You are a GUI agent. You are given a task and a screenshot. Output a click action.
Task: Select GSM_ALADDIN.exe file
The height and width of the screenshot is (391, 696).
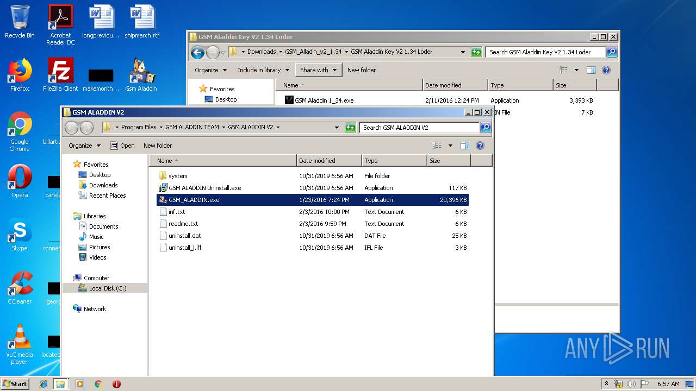click(312, 200)
